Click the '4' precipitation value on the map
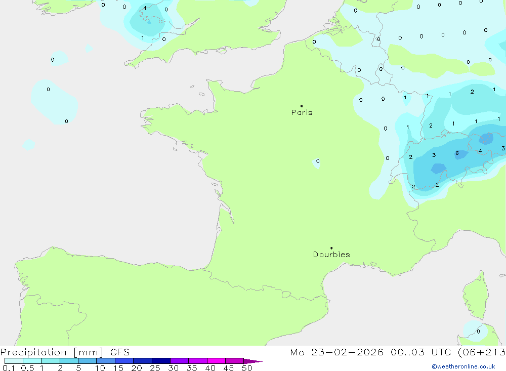This screenshot has width=506, height=371. coord(480,151)
